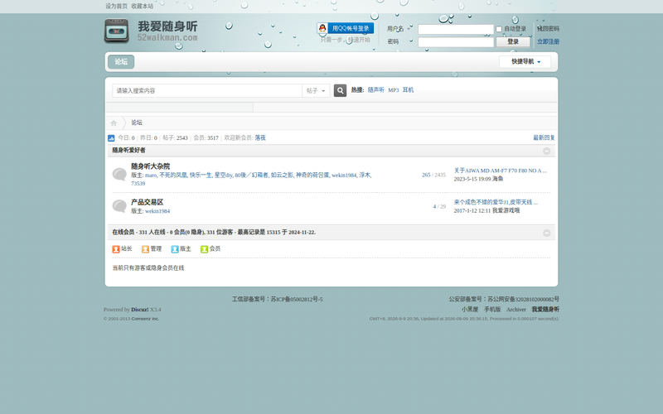Screen dimensions: 663x414
Task: Click hot search term 耳机
Action: coord(408,90)
